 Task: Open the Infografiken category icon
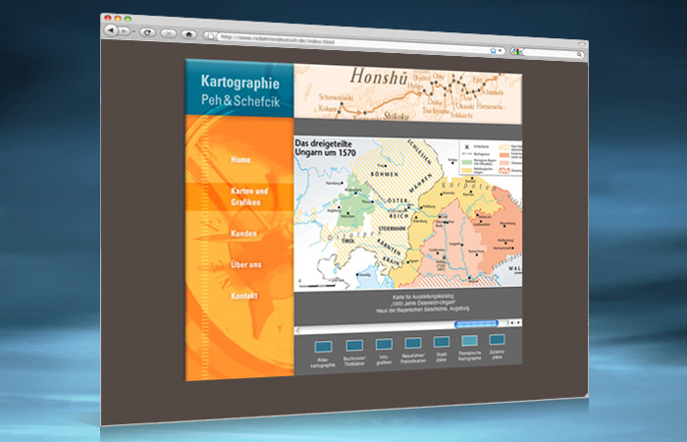coord(384,344)
